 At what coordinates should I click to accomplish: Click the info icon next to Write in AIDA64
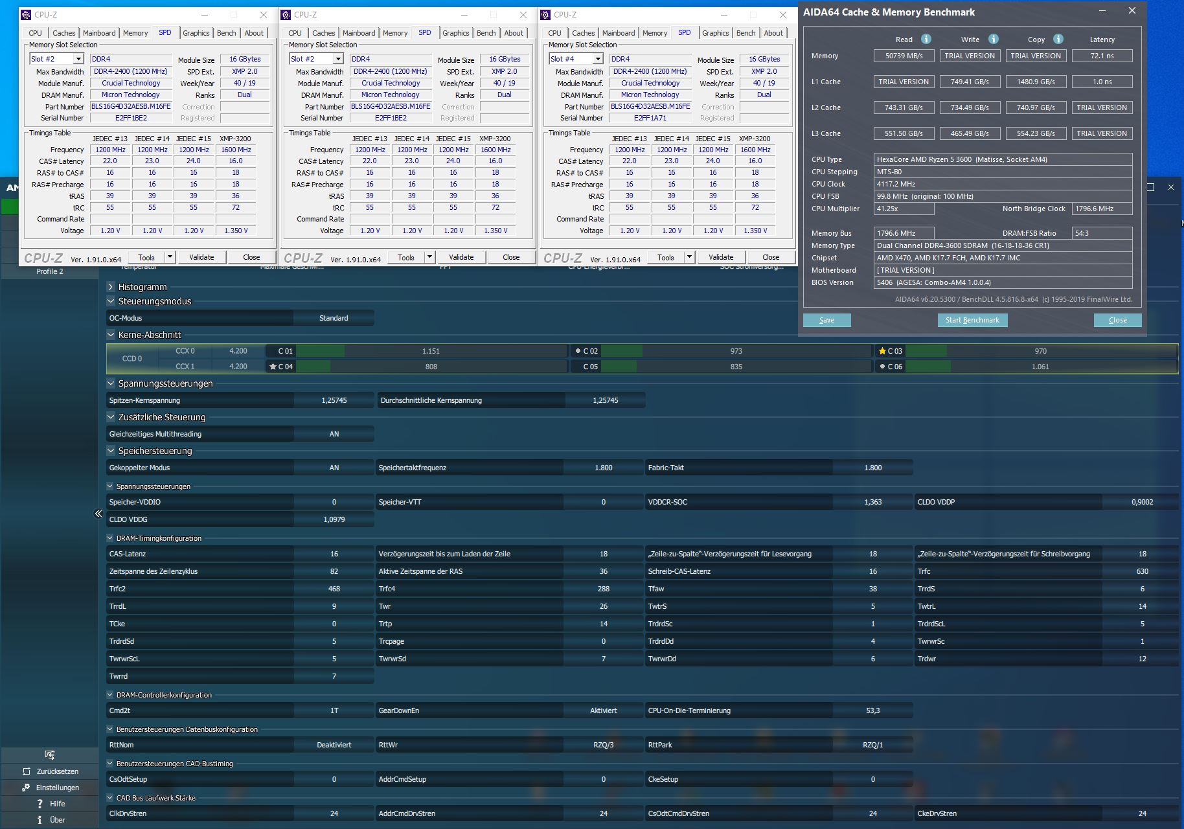pyautogui.click(x=994, y=39)
